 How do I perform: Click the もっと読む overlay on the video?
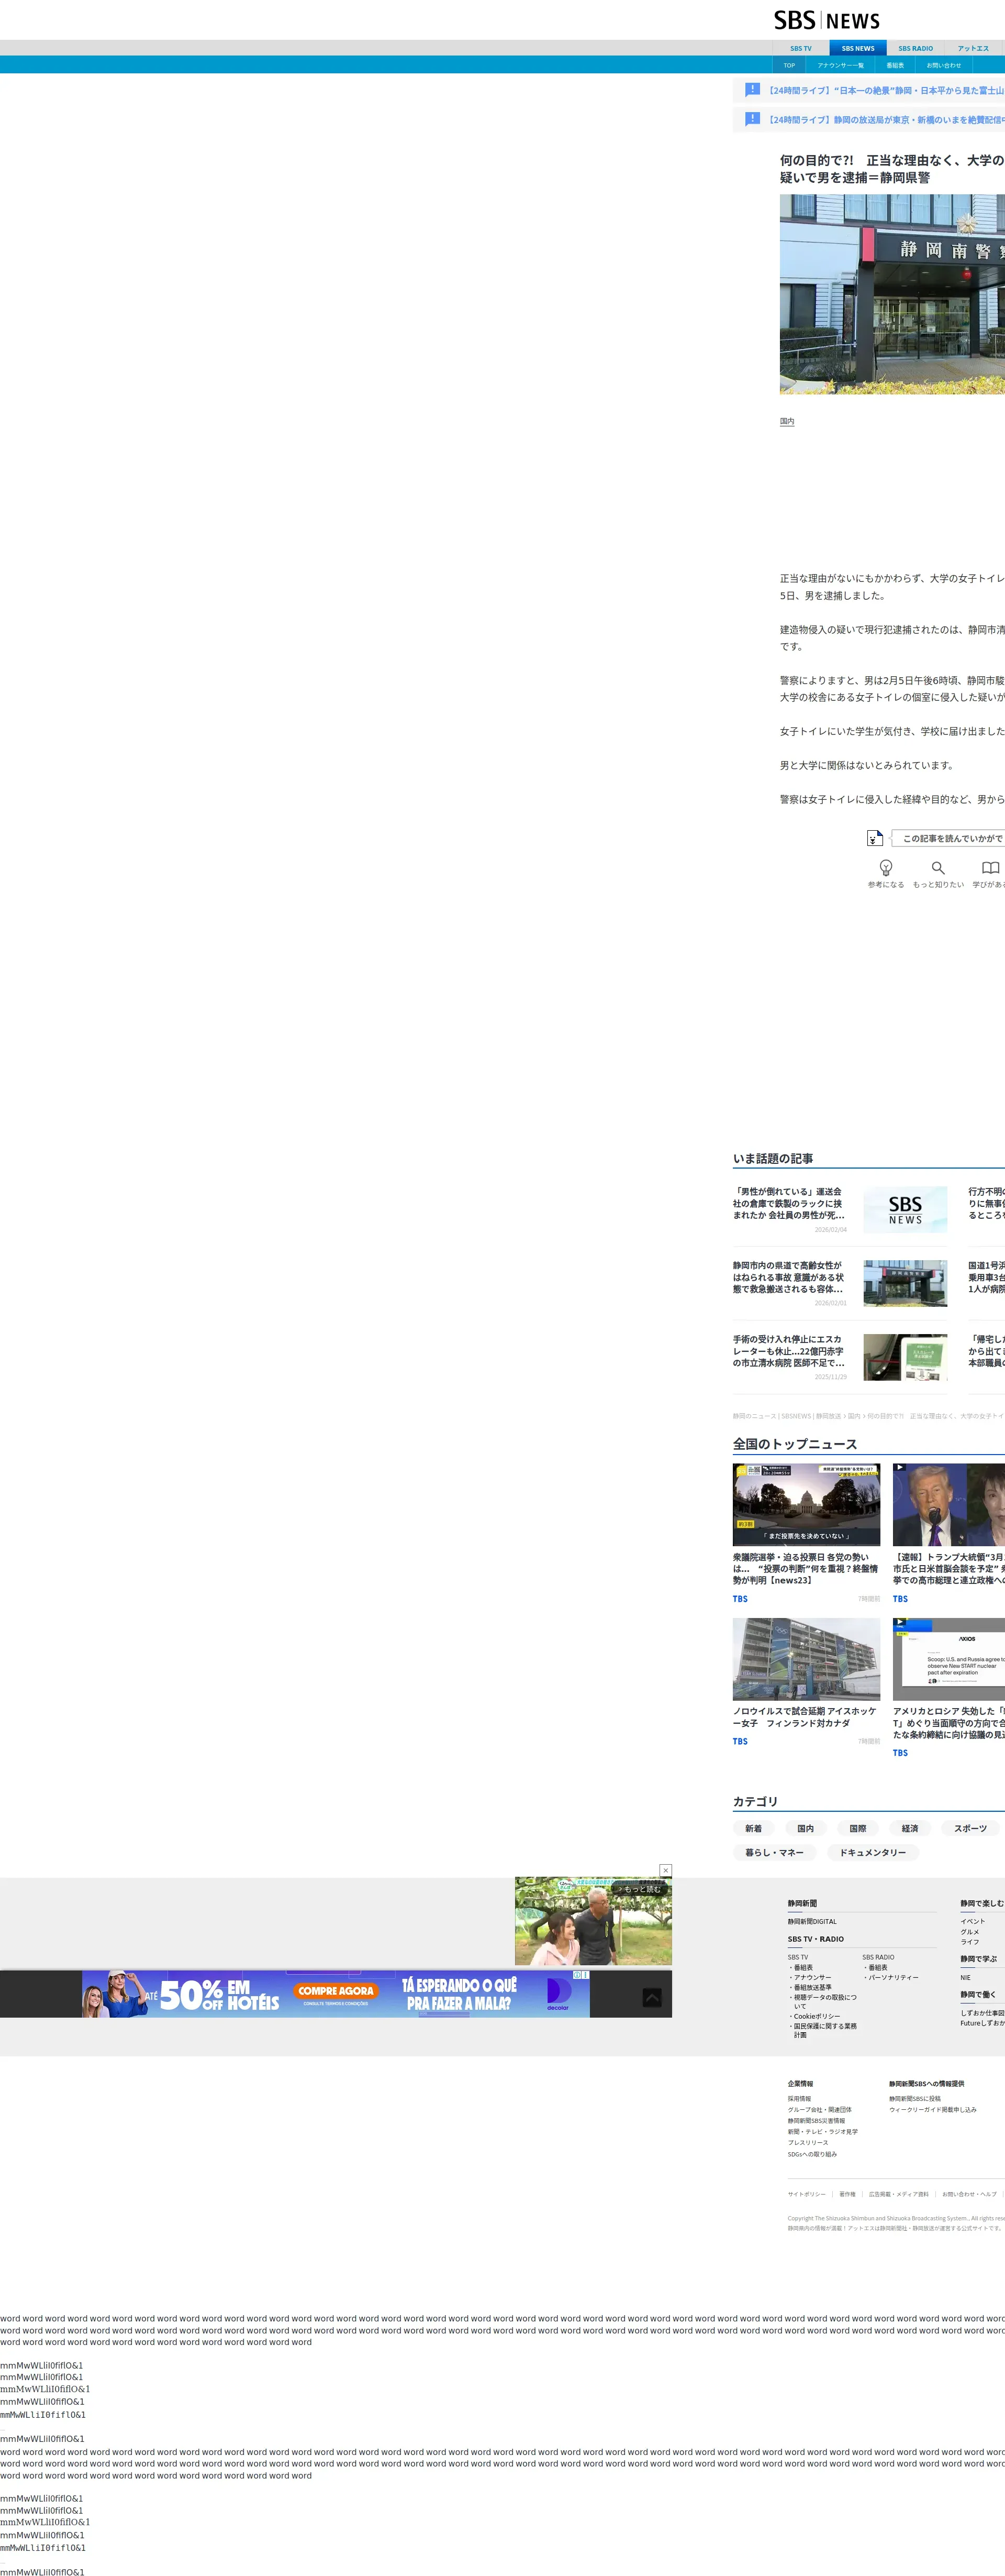click(x=639, y=1889)
